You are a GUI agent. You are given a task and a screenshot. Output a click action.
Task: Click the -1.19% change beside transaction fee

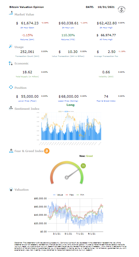[122, 51]
